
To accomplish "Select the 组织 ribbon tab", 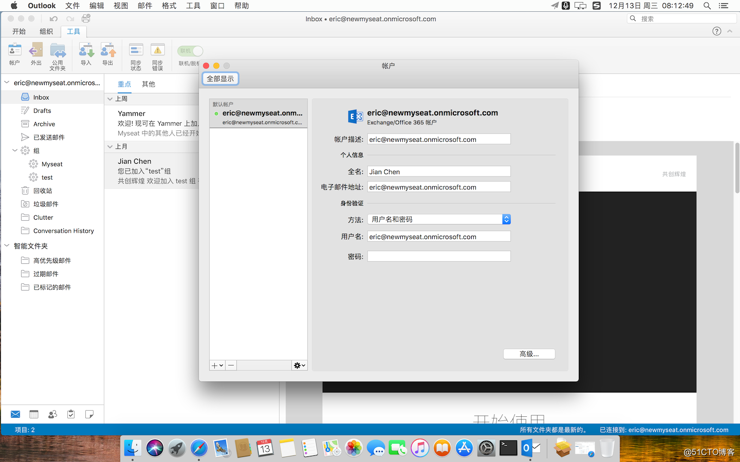I will point(46,31).
